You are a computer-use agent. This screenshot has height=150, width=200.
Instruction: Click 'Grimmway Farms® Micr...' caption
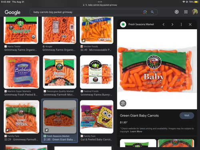[59, 95]
